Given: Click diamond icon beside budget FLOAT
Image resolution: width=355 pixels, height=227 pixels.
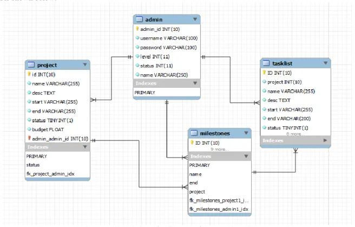Looking at the screenshot, I should (x=29, y=129).
